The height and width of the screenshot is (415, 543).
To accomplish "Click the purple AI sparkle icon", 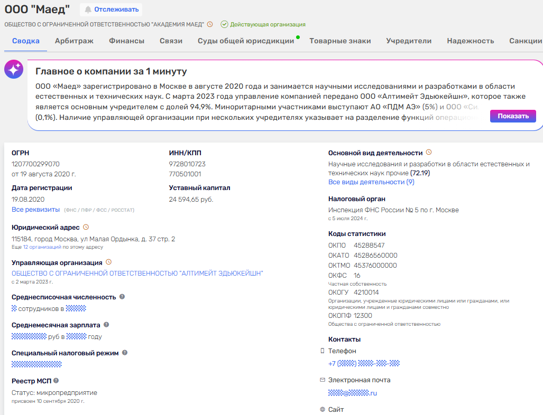I will tap(14, 69).
